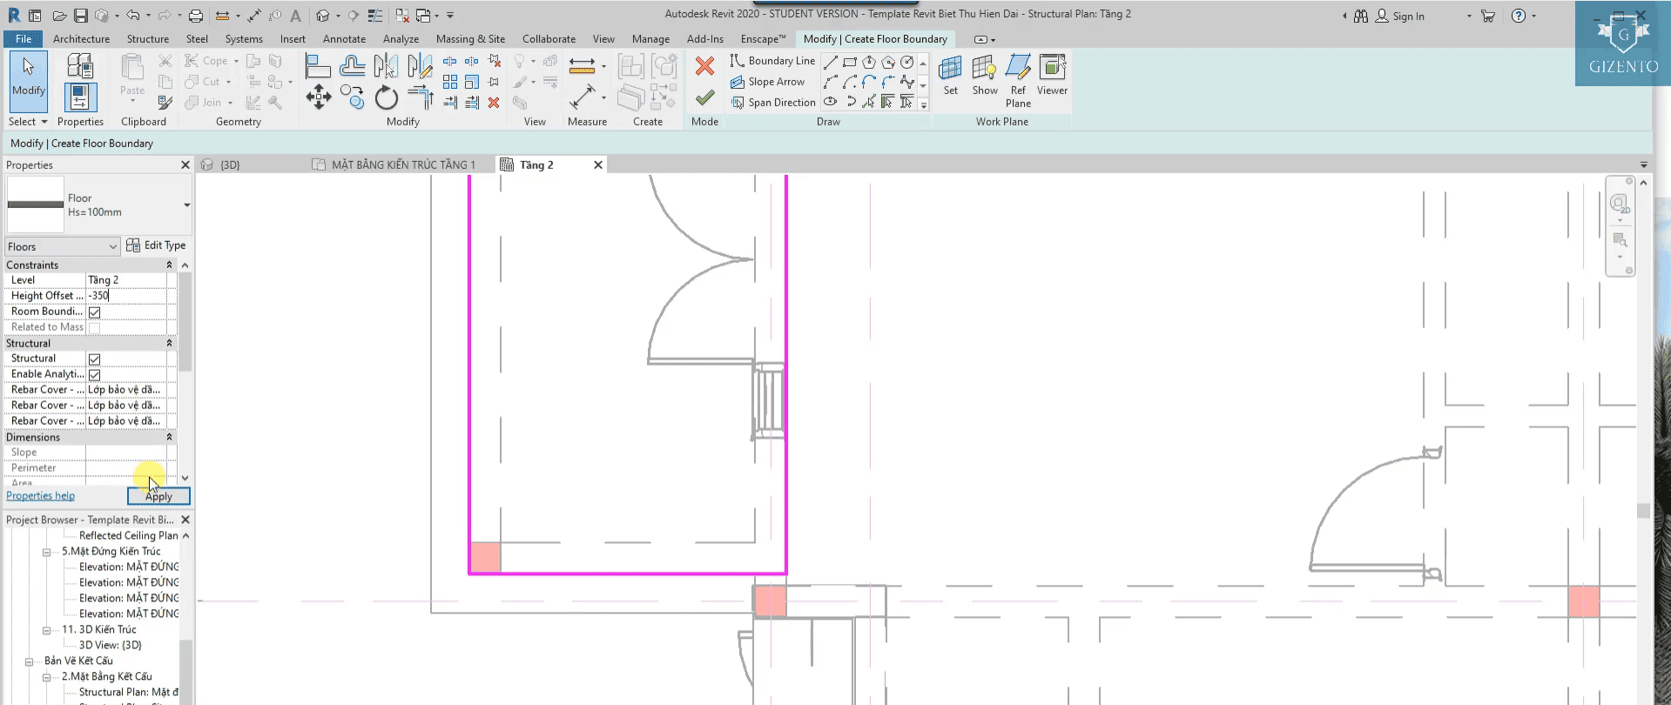Click the Span Direction button
The image size is (1671, 705).
point(772,103)
